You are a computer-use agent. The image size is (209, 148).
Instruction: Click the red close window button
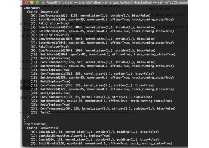[26, 2]
